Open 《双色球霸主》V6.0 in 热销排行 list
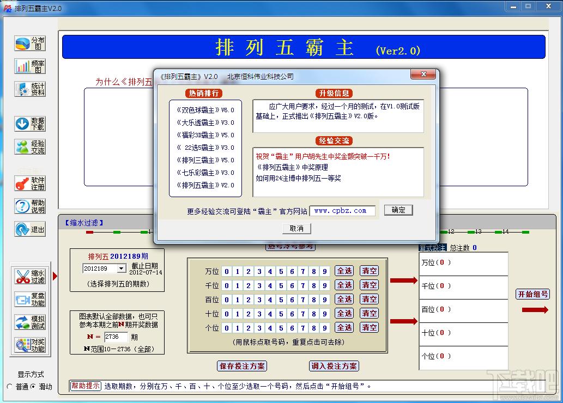The image size is (563, 403). coord(205,110)
